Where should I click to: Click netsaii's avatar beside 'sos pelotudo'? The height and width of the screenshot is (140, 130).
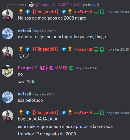[x=7, y=97]
